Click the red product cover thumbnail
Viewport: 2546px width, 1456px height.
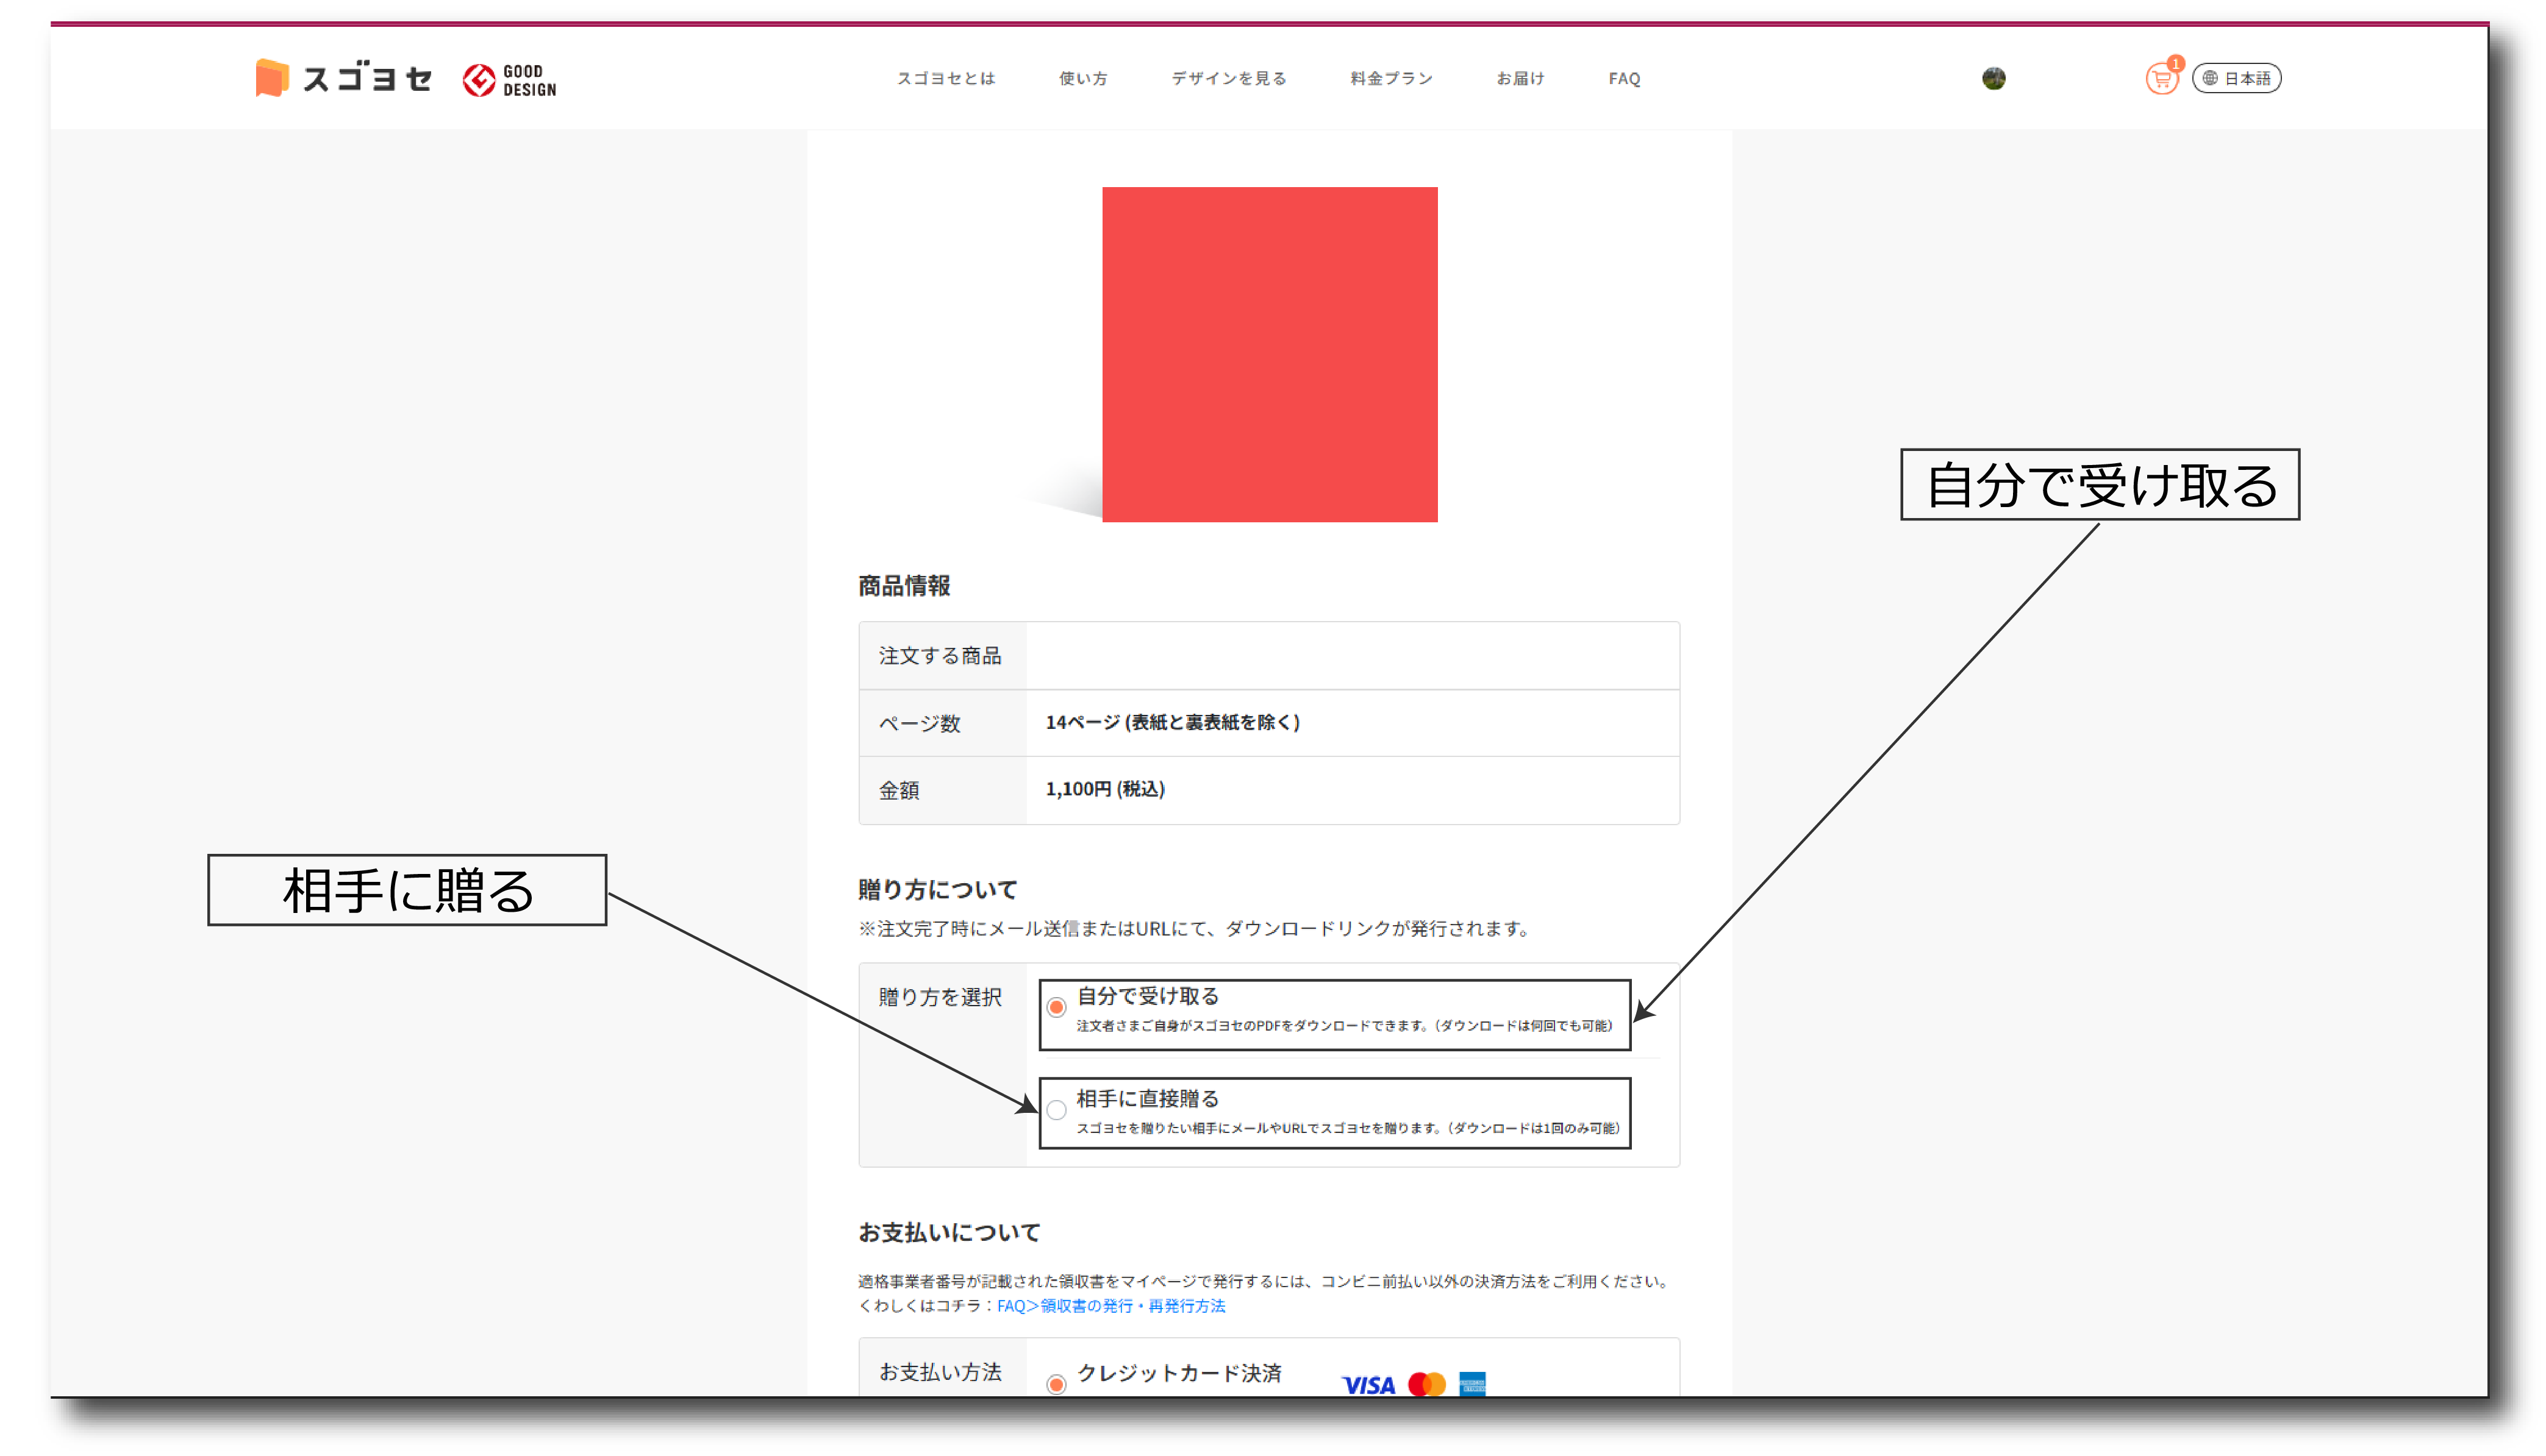click(1270, 354)
